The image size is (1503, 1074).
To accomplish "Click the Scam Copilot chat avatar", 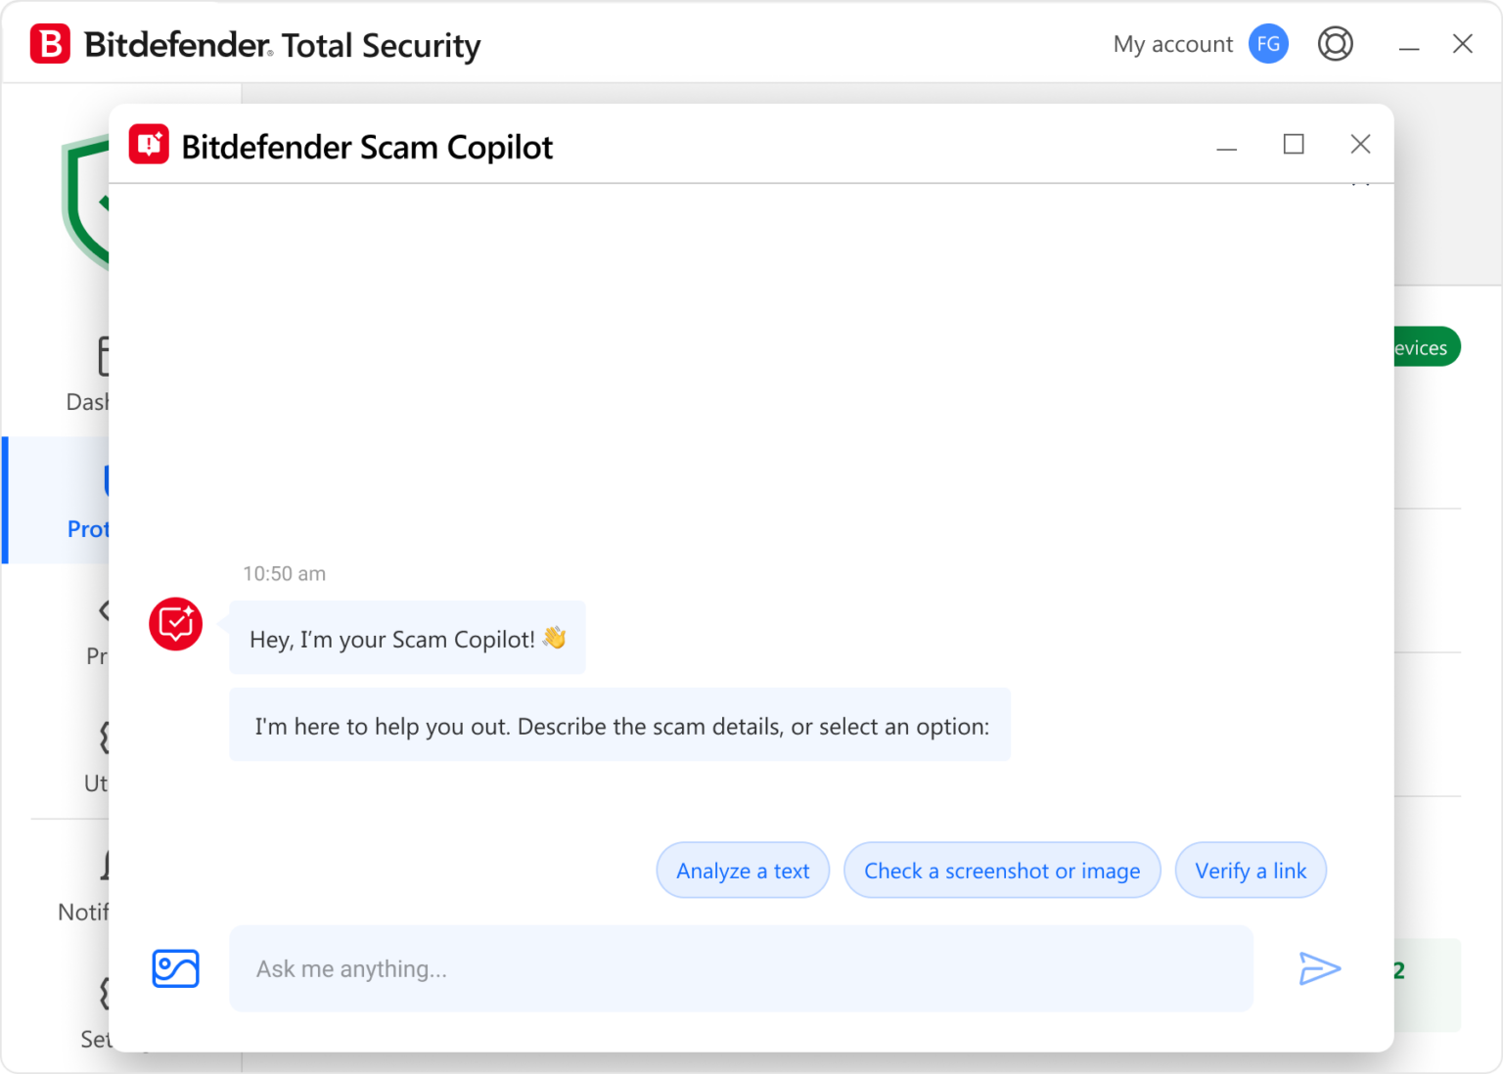I will click(x=175, y=624).
